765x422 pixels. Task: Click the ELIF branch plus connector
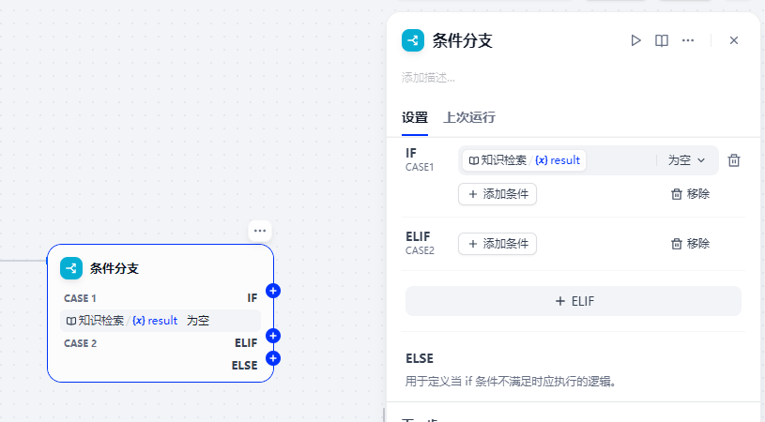click(x=273, y=336)
